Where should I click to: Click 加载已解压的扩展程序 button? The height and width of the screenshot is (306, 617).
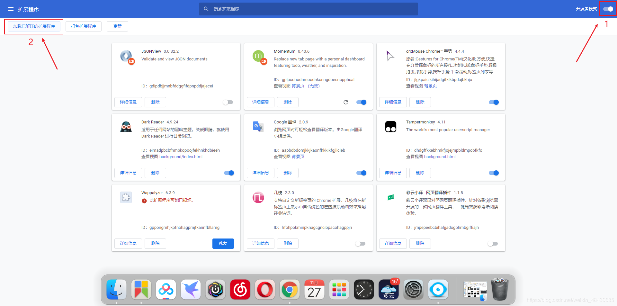34,26
